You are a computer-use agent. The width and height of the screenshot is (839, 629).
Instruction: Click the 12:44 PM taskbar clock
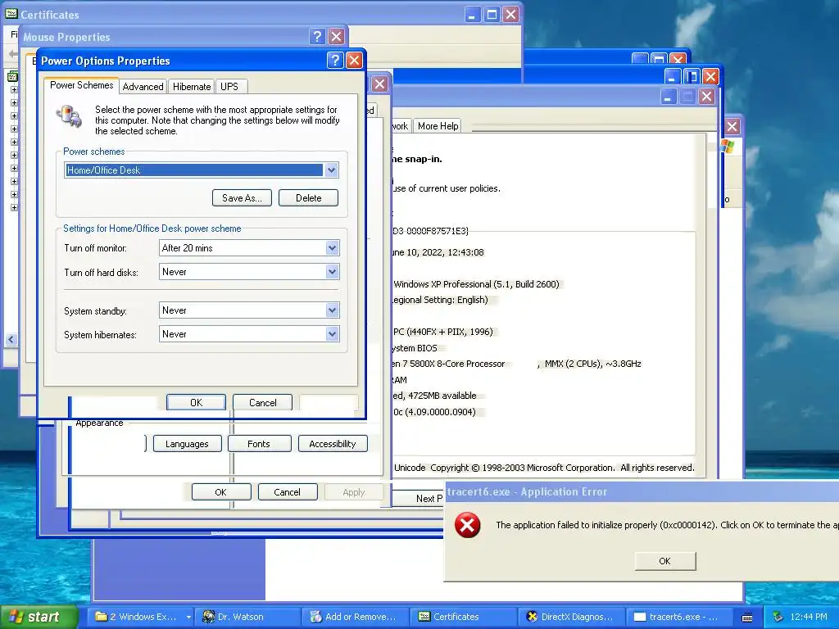[x=809, y=617]
